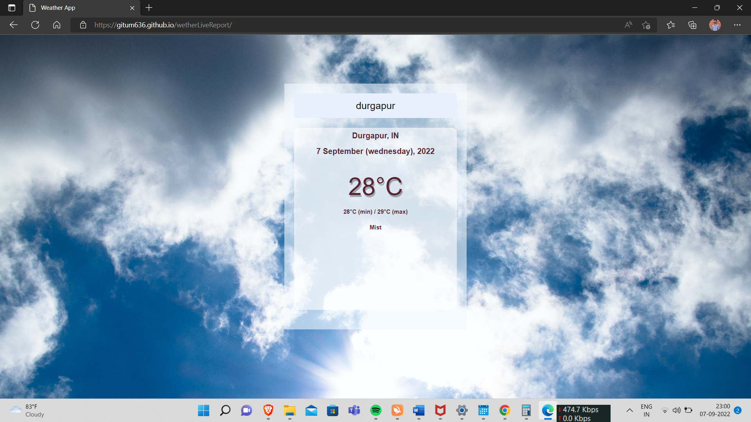The image size is (751, 422).
Task: Open Microsoft Store from taskbar
Action: (332, 410)
